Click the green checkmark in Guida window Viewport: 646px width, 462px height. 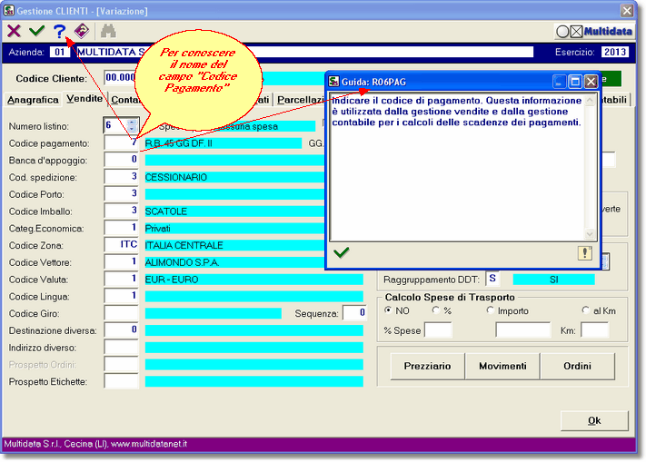pos(341,252)
